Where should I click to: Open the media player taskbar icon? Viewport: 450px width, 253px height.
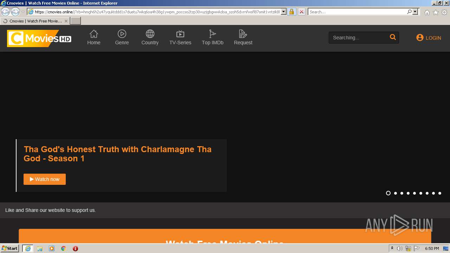tap(52, 248)
